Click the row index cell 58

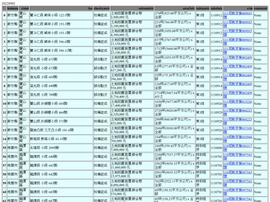[x=4, y=175]
